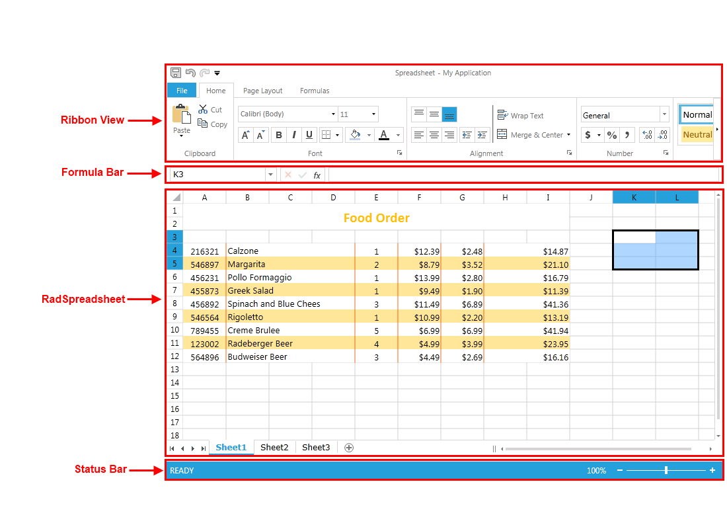This screenshot has width=727, height=529.
Task: Click the Underline icon
Action: pyautogui.click(x=309, y=134)
